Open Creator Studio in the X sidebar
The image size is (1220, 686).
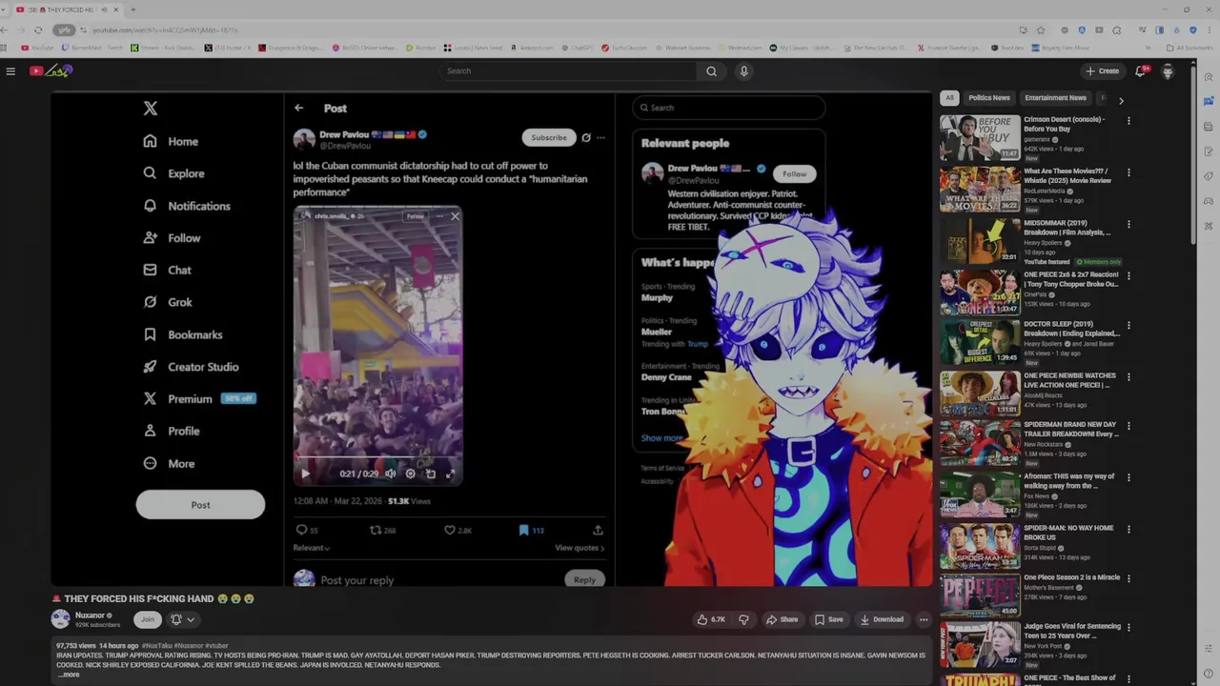click(x=191, y=367)
